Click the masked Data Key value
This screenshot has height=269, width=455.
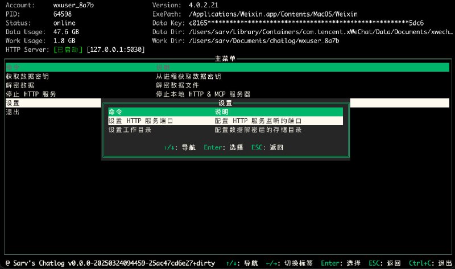(306, 23)
